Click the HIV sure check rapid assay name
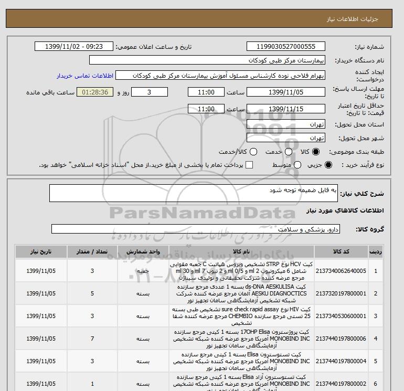Screen dimensions: 404x391 click(x=241, y=316)
